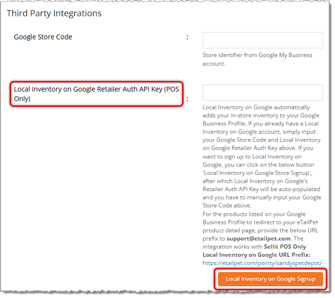335x298 pixels.
Task: Focus the Retailer Auth API Key input field
Action: point(262,92)
